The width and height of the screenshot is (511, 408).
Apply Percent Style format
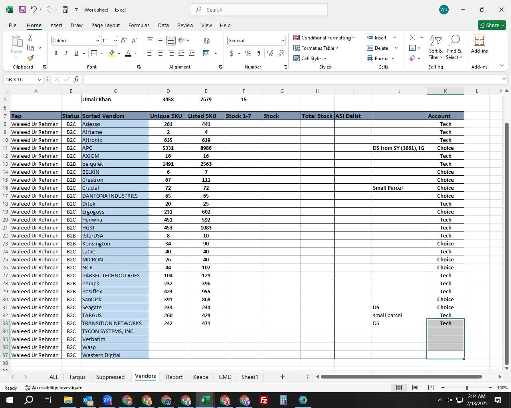[x=248, y=53]
